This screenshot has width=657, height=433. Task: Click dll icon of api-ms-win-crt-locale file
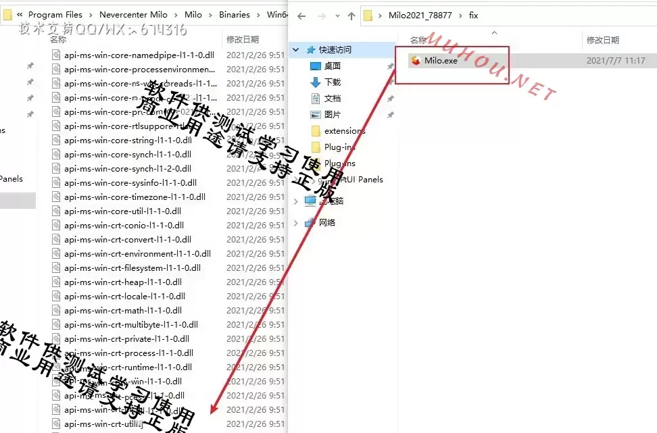55,297
